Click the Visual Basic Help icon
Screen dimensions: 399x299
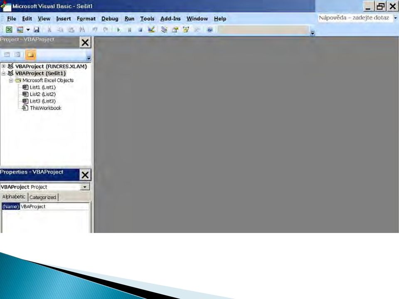pos(209,30)
